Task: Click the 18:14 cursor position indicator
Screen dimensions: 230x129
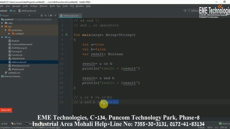Action: [210, 128]
